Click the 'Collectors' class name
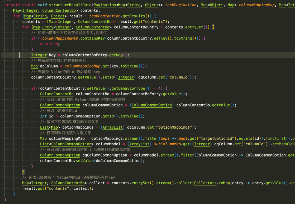Screen dimensions: 295x204 point(205,183)
